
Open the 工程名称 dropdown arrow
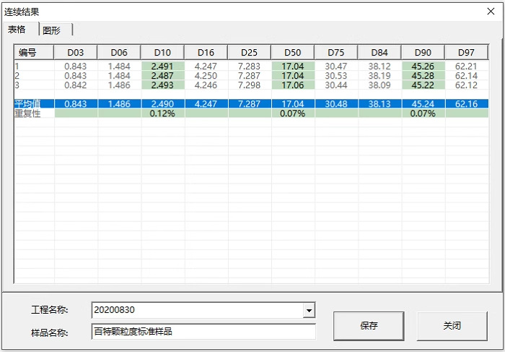tap(309, 310)
